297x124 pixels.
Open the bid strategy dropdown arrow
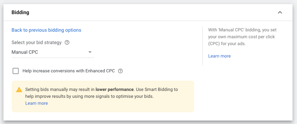(90, 52)
